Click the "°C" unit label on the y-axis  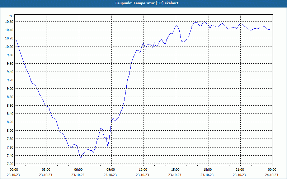click(x=11, y=16)
